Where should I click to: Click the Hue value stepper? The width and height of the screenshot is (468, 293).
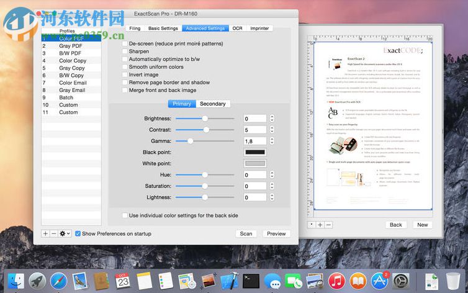[x=272, y=175]
